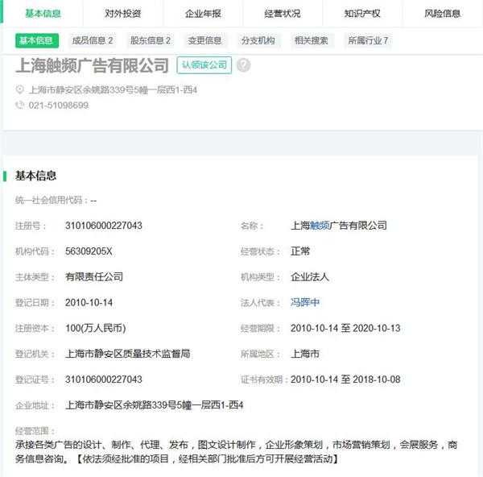Click the blue 触频 link in company name

pyautogui.click(x=320, y=226)
